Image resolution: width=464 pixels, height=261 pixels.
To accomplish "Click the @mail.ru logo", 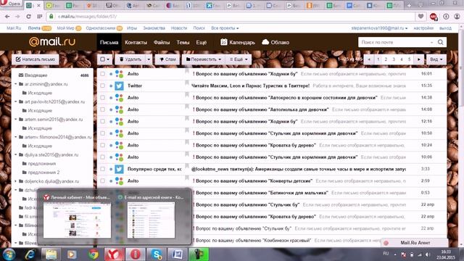I will point(52,42).
